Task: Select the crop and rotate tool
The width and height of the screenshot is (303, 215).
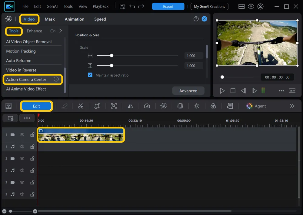Action: 97,106
